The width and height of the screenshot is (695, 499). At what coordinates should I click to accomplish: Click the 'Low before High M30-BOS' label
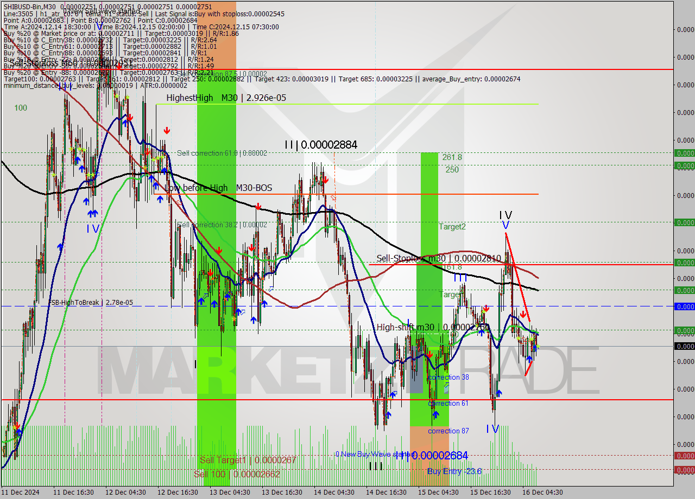(x=218, y=188)
